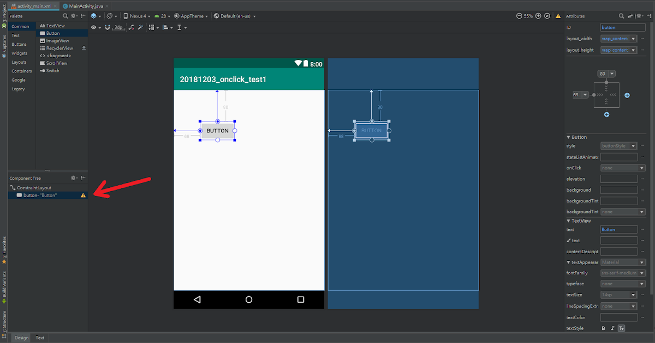Open Default (en-us) locale dropdown
The height and width of the screenshot is (343, 655).
coord(234,16)
